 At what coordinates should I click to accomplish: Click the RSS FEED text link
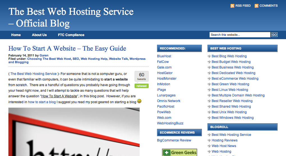pyautogui.click(x=243, y=6)
